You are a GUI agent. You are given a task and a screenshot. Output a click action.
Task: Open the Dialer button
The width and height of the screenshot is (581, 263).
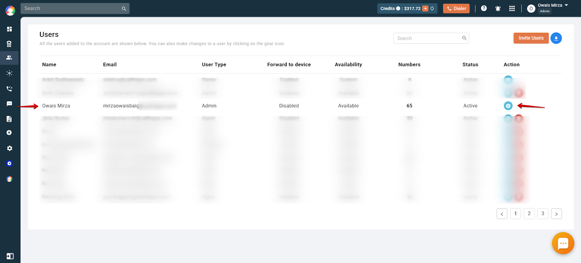pyautogui.click(x=456, y=8)
